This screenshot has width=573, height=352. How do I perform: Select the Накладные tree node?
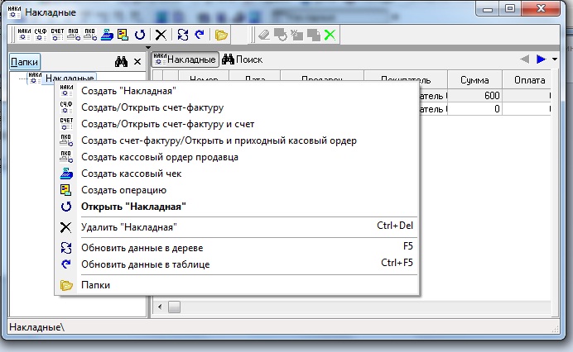pos(70,78)
